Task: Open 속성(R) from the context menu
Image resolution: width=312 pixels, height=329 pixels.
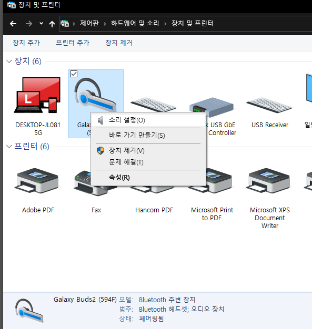Action: 148,178
